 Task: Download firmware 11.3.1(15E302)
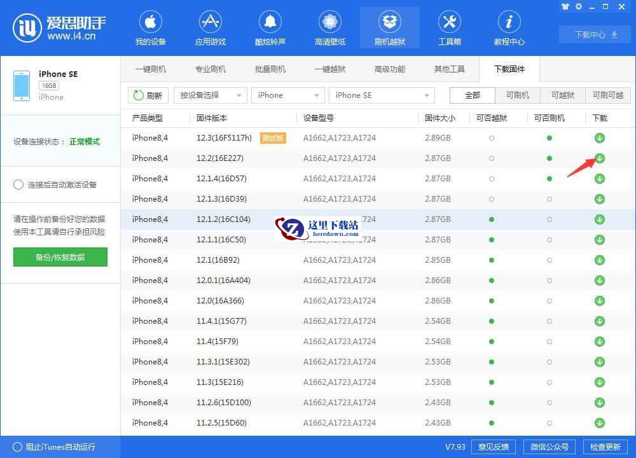click(x=600, y=361)
